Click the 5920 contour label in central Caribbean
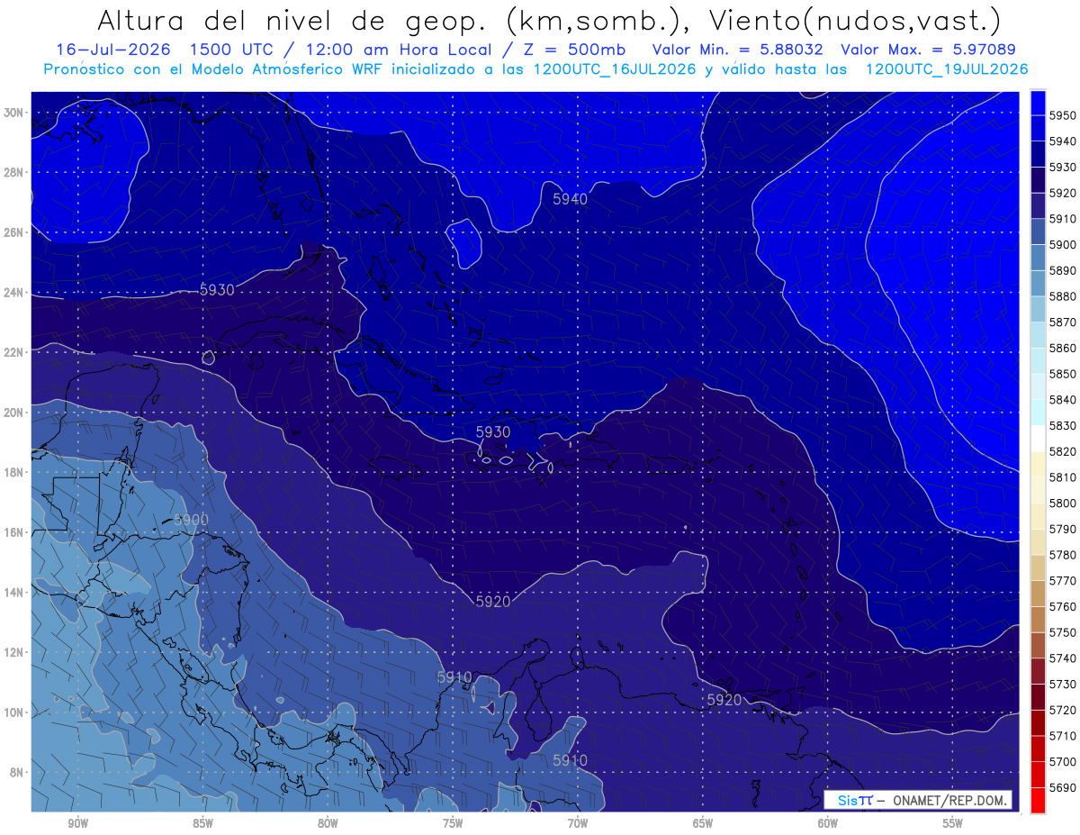 click(492, 601)
